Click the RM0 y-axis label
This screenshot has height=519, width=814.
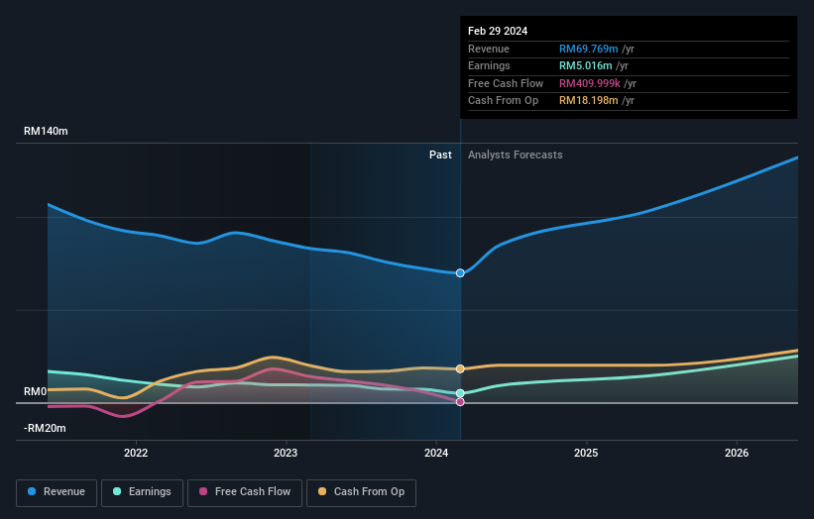36,391
